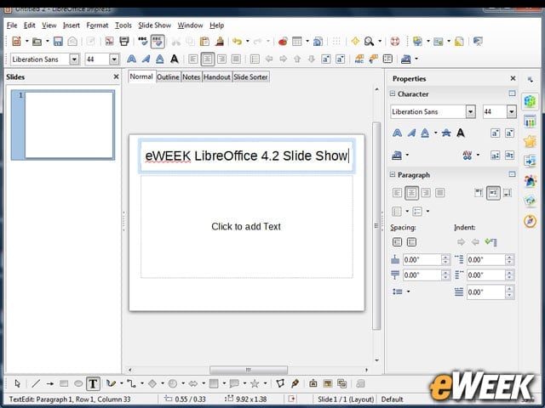The image size is (545, 408).
Task: Collapse the Paragraph section
Action: click(x=393, y=174)
